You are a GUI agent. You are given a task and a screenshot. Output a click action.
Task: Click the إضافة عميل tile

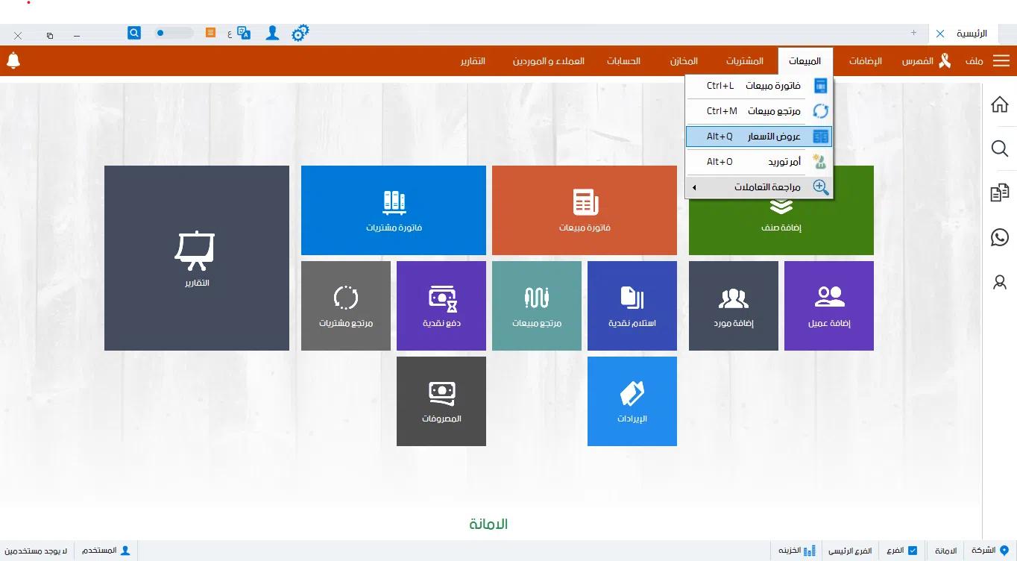click(x=829, y=306)
